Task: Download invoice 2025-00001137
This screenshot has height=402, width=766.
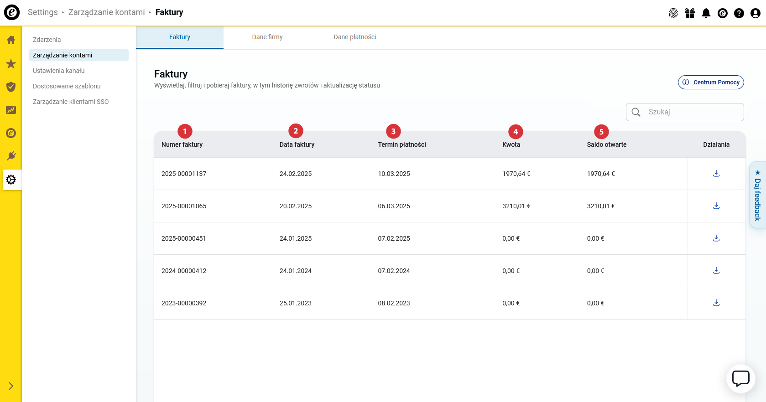Action: point(716,173)
